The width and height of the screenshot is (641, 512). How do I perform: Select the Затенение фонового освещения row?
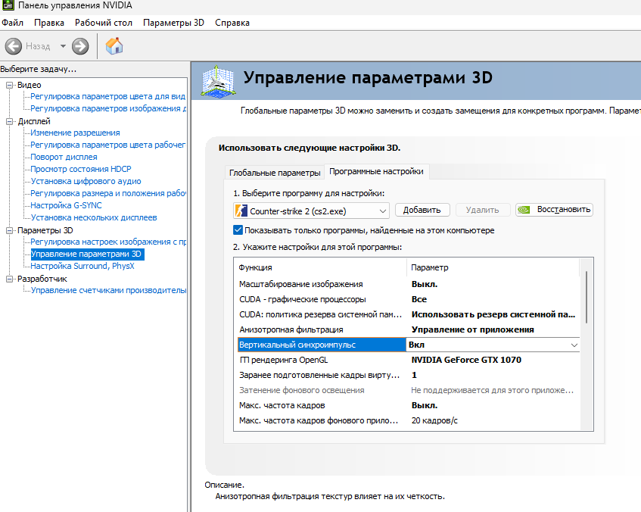click(x=409, y=390)
